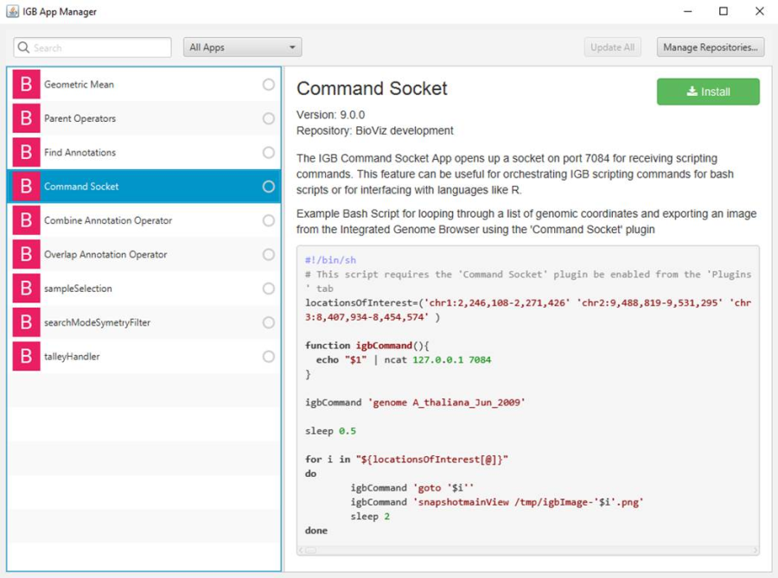
Task: Toggle status circle for talleyHandler
Action: pyautogui.click(x=269, y=357)
